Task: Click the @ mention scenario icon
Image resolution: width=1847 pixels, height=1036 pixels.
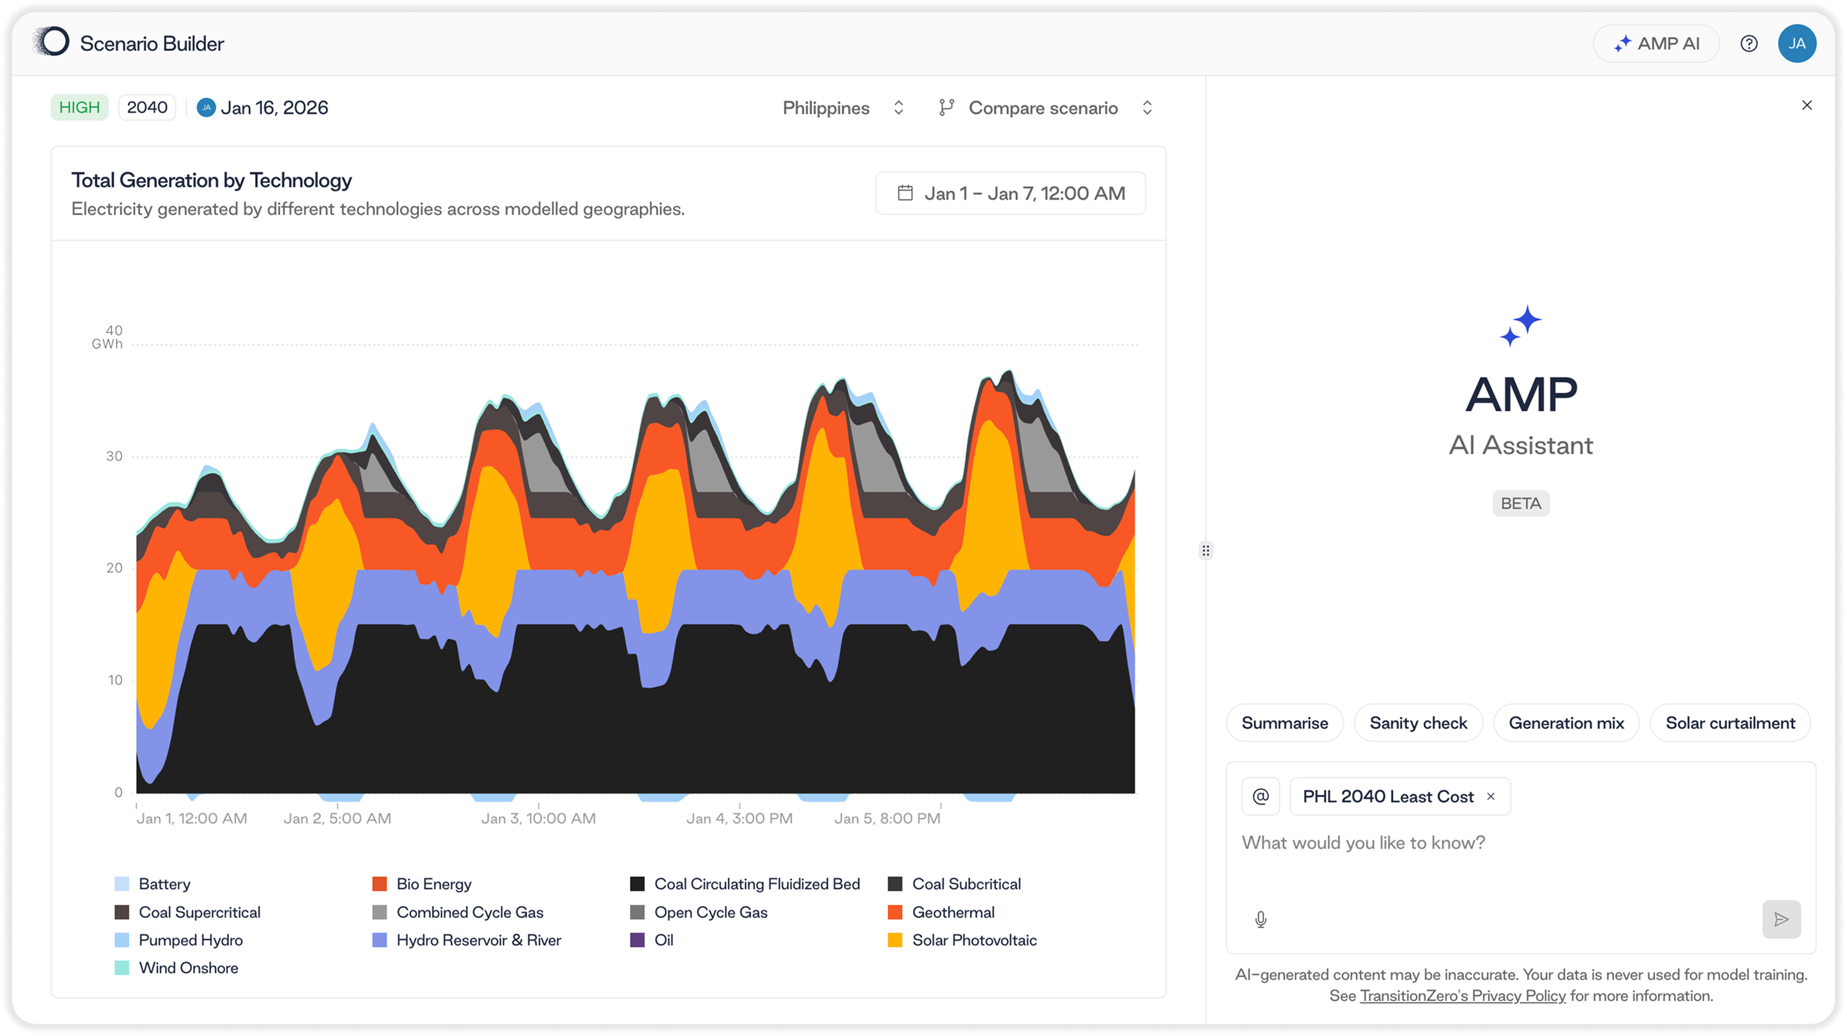Action: tap(1260, 796)
